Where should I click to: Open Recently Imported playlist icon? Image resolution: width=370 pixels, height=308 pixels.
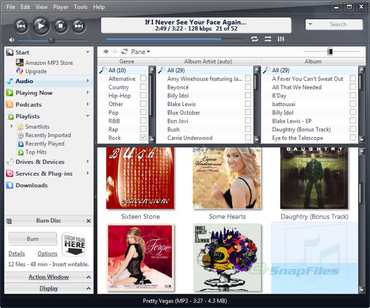(21, 136)
